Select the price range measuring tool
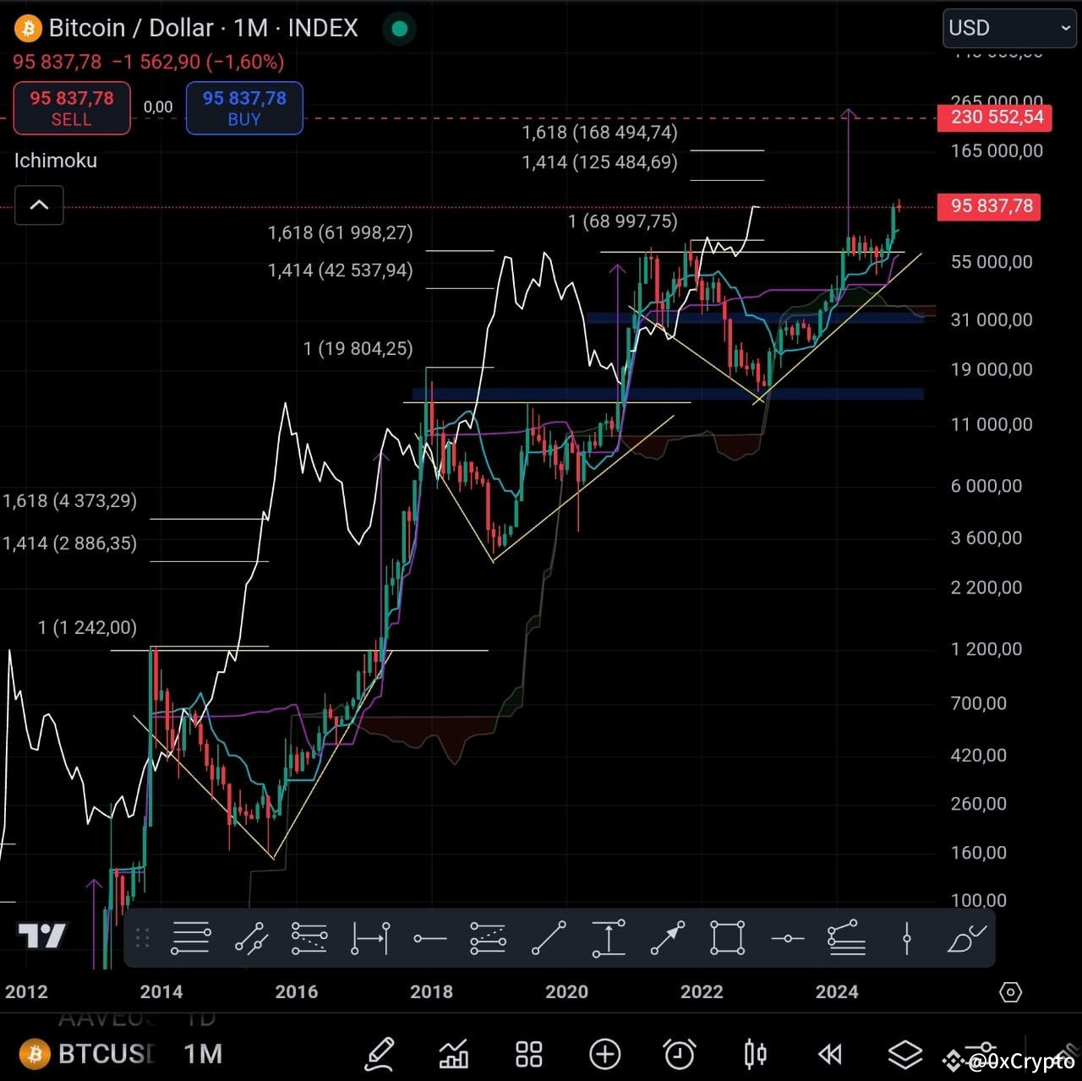1082x1081 pixels. [609, 938]
